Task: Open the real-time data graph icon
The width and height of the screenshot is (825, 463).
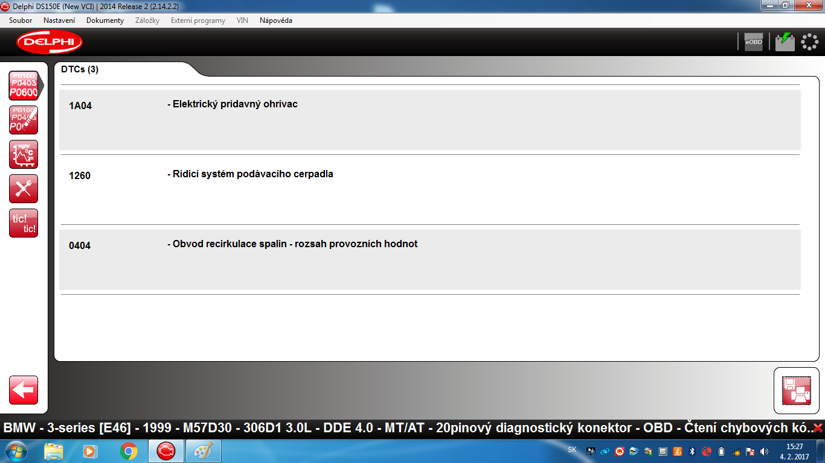Action: [24, 154]
